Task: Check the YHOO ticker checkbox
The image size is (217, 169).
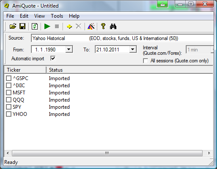Action: [8, 114]
